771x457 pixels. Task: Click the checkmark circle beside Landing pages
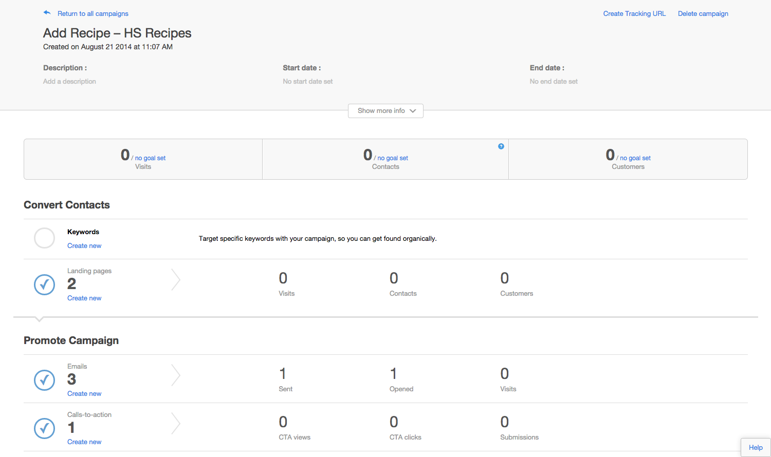44,284
